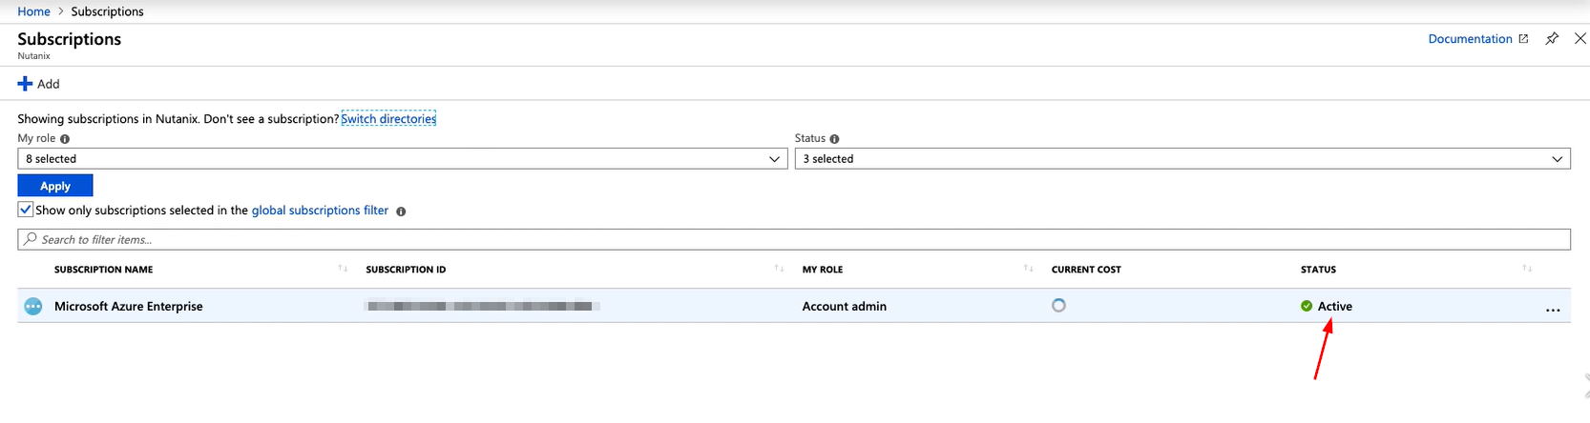The image size is (1590, 423).
Task: Sort by Status column
Action: [x=1527, y=269]
